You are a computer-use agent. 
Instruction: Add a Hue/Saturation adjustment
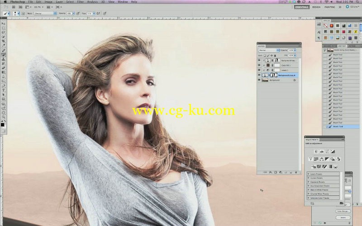[316, 159]
